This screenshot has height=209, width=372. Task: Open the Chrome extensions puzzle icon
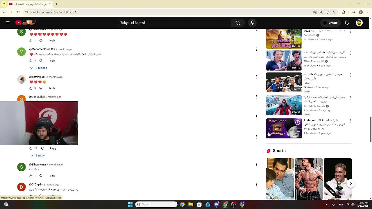(x=344, y=12)
